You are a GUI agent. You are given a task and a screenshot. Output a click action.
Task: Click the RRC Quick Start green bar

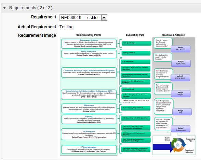tap(136, 43)
